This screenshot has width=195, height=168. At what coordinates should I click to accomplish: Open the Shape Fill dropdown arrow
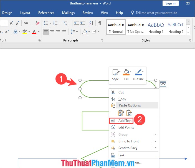coord(130,72)
